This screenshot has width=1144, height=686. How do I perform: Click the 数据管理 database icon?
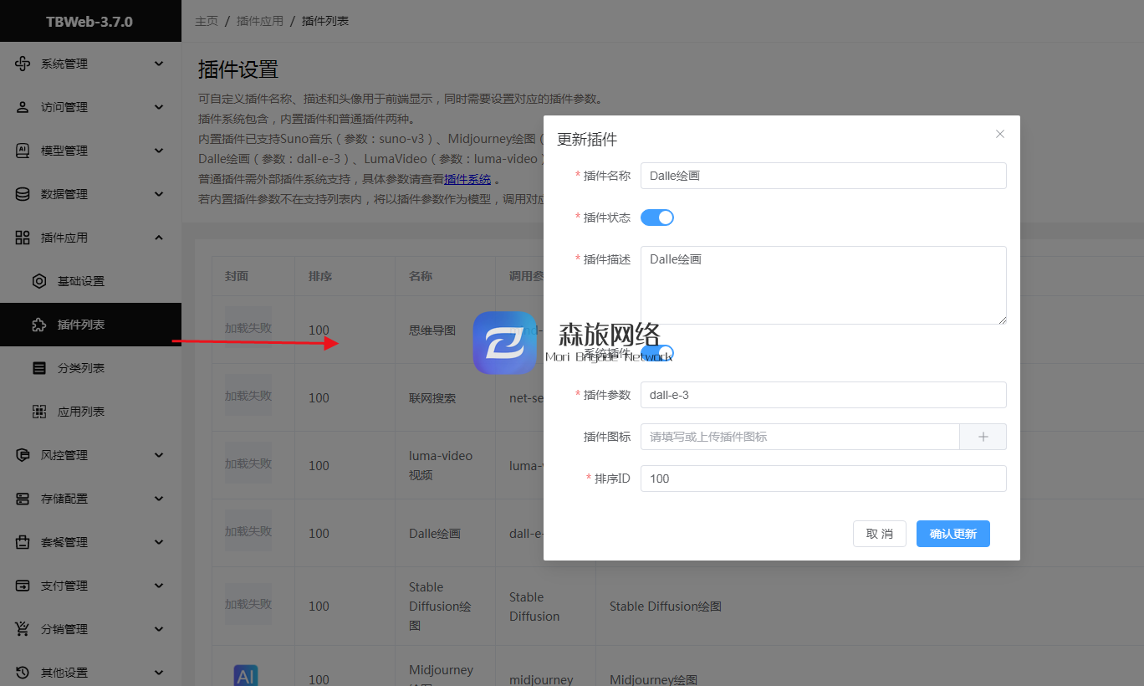(23, 194)
